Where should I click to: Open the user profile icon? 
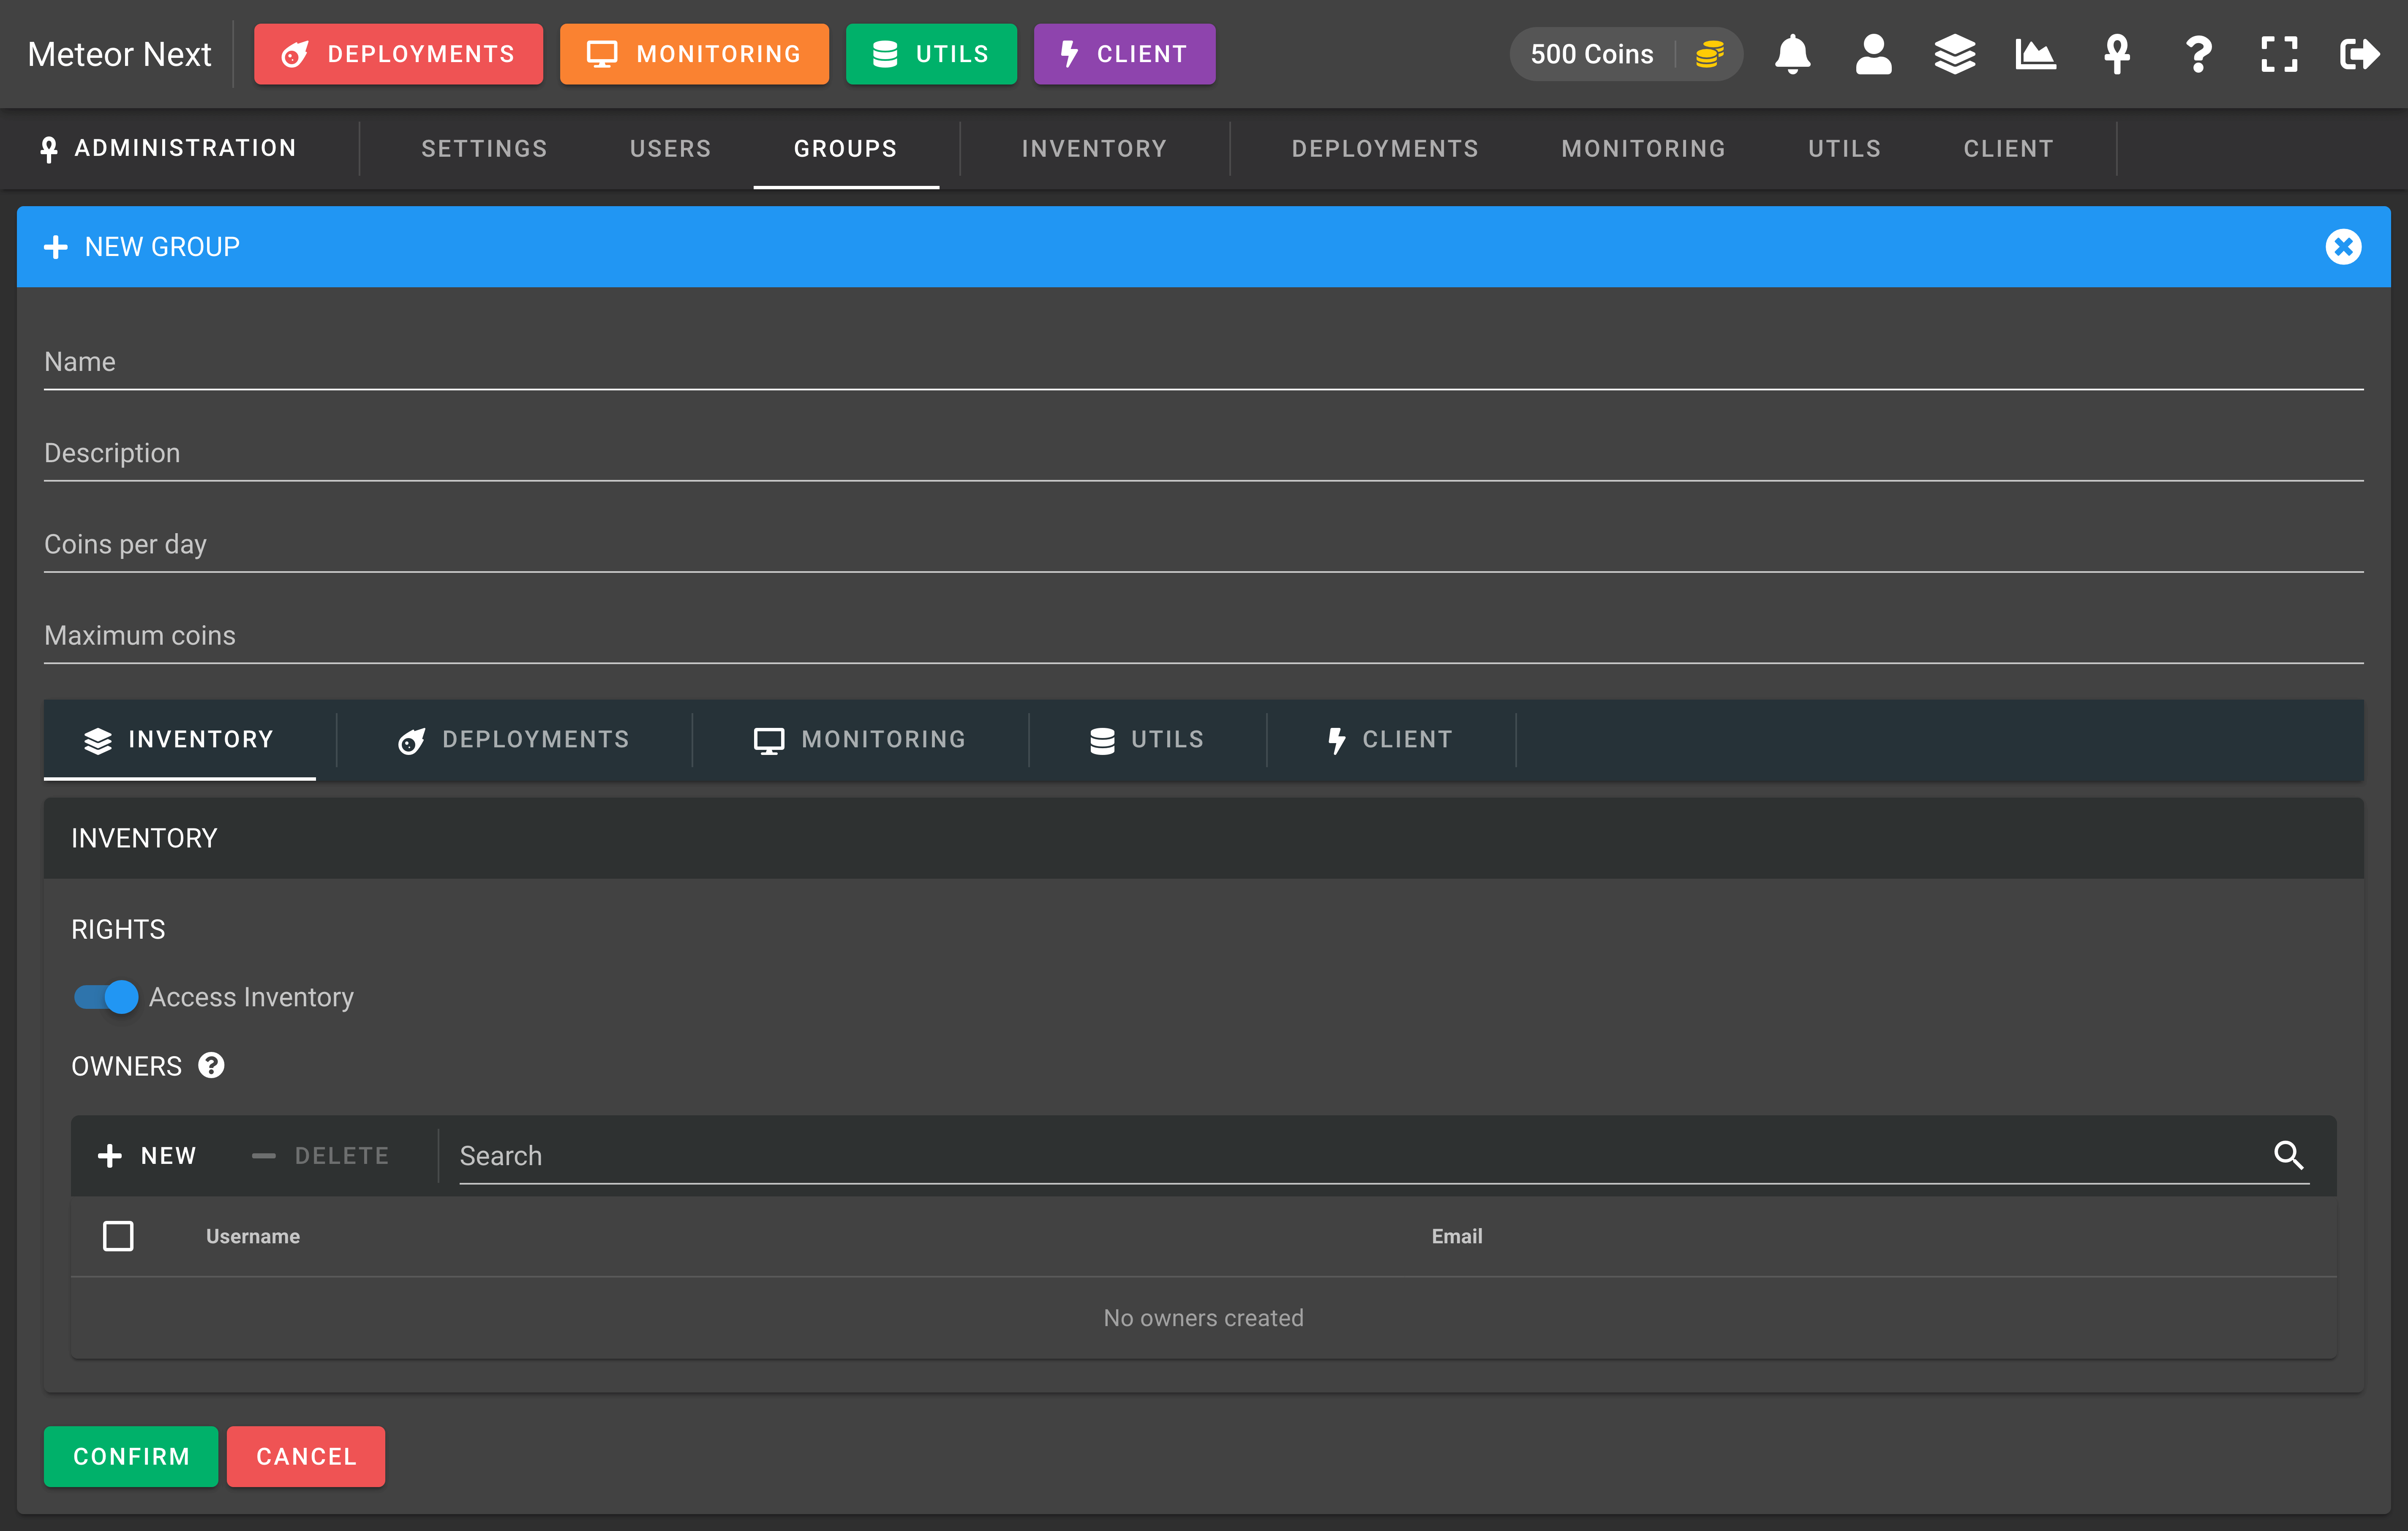(1873, 54)
